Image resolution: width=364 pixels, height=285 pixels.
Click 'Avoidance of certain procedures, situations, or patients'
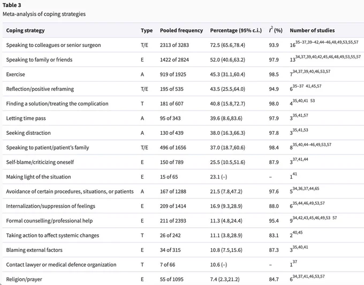coord(70,191)
